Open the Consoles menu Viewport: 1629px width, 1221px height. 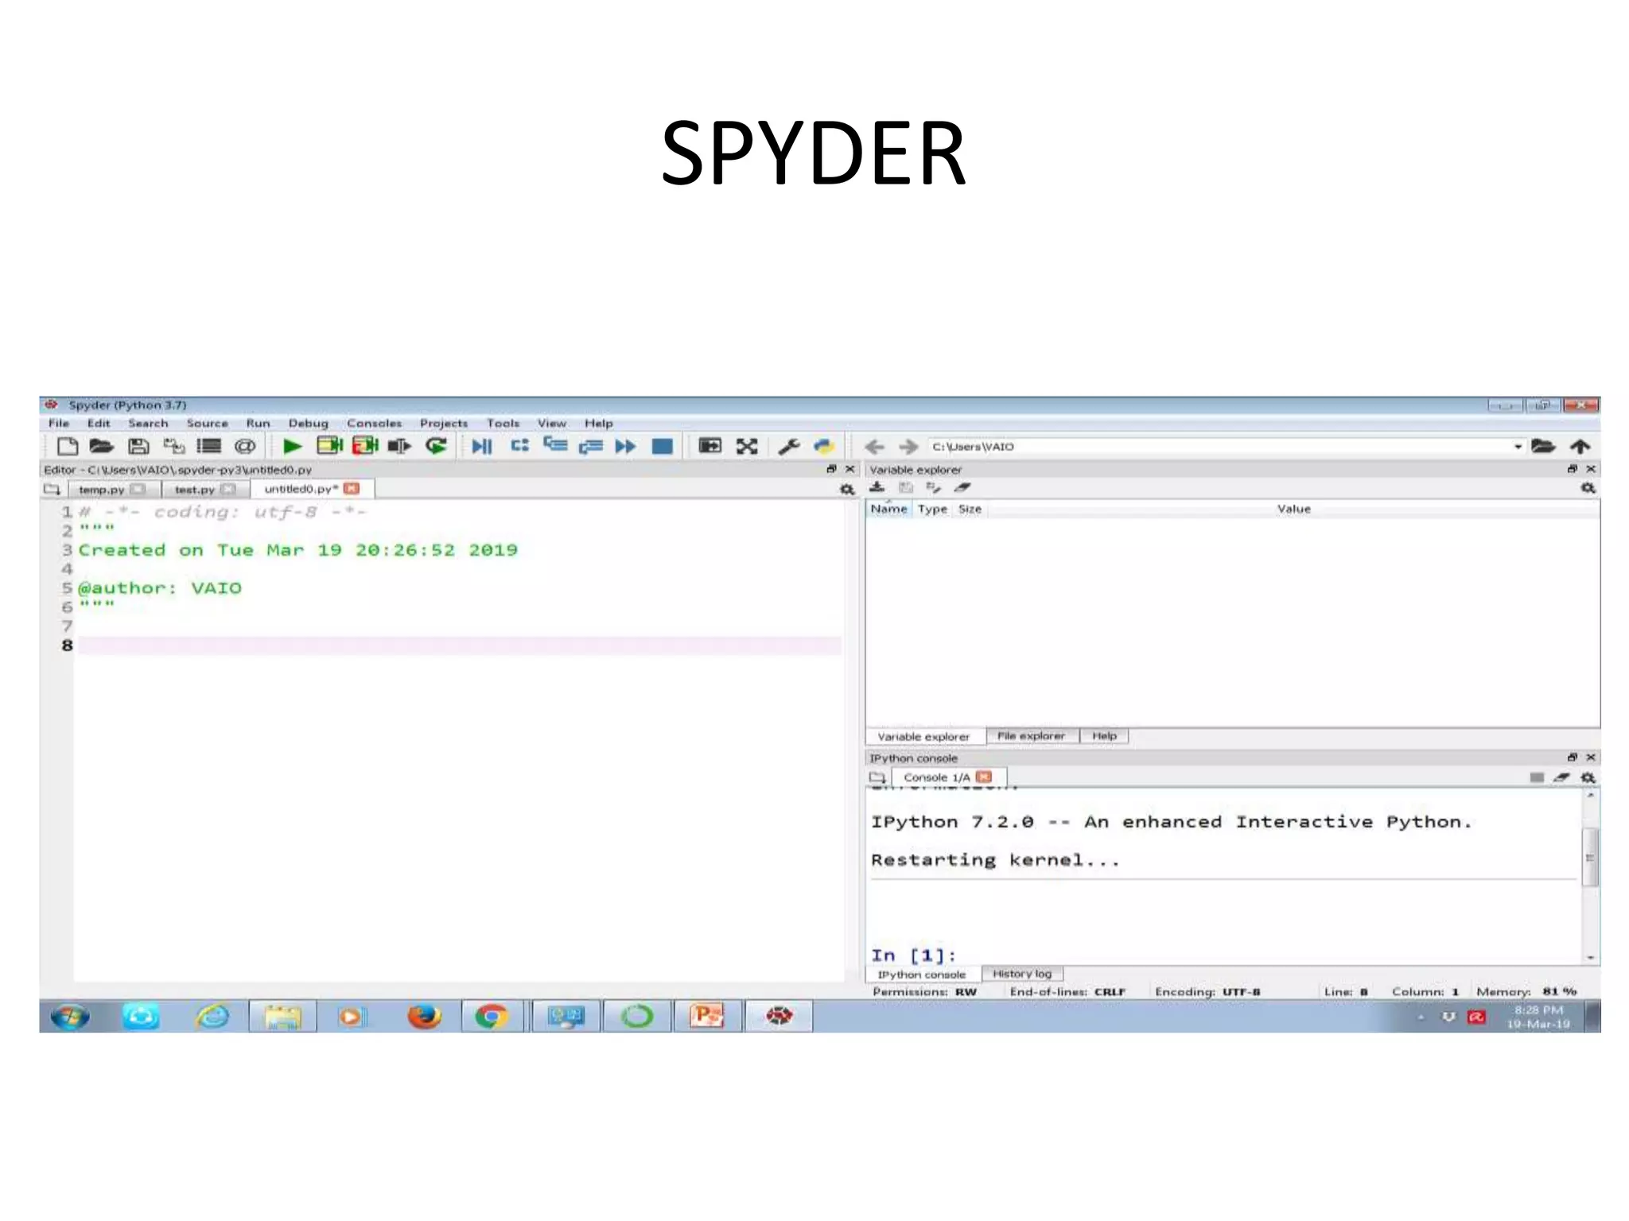click(x=374, y=423)
